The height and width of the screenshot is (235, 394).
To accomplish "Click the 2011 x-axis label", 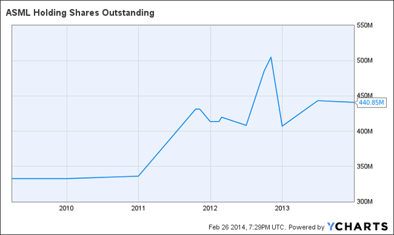I will pos(138,208).
